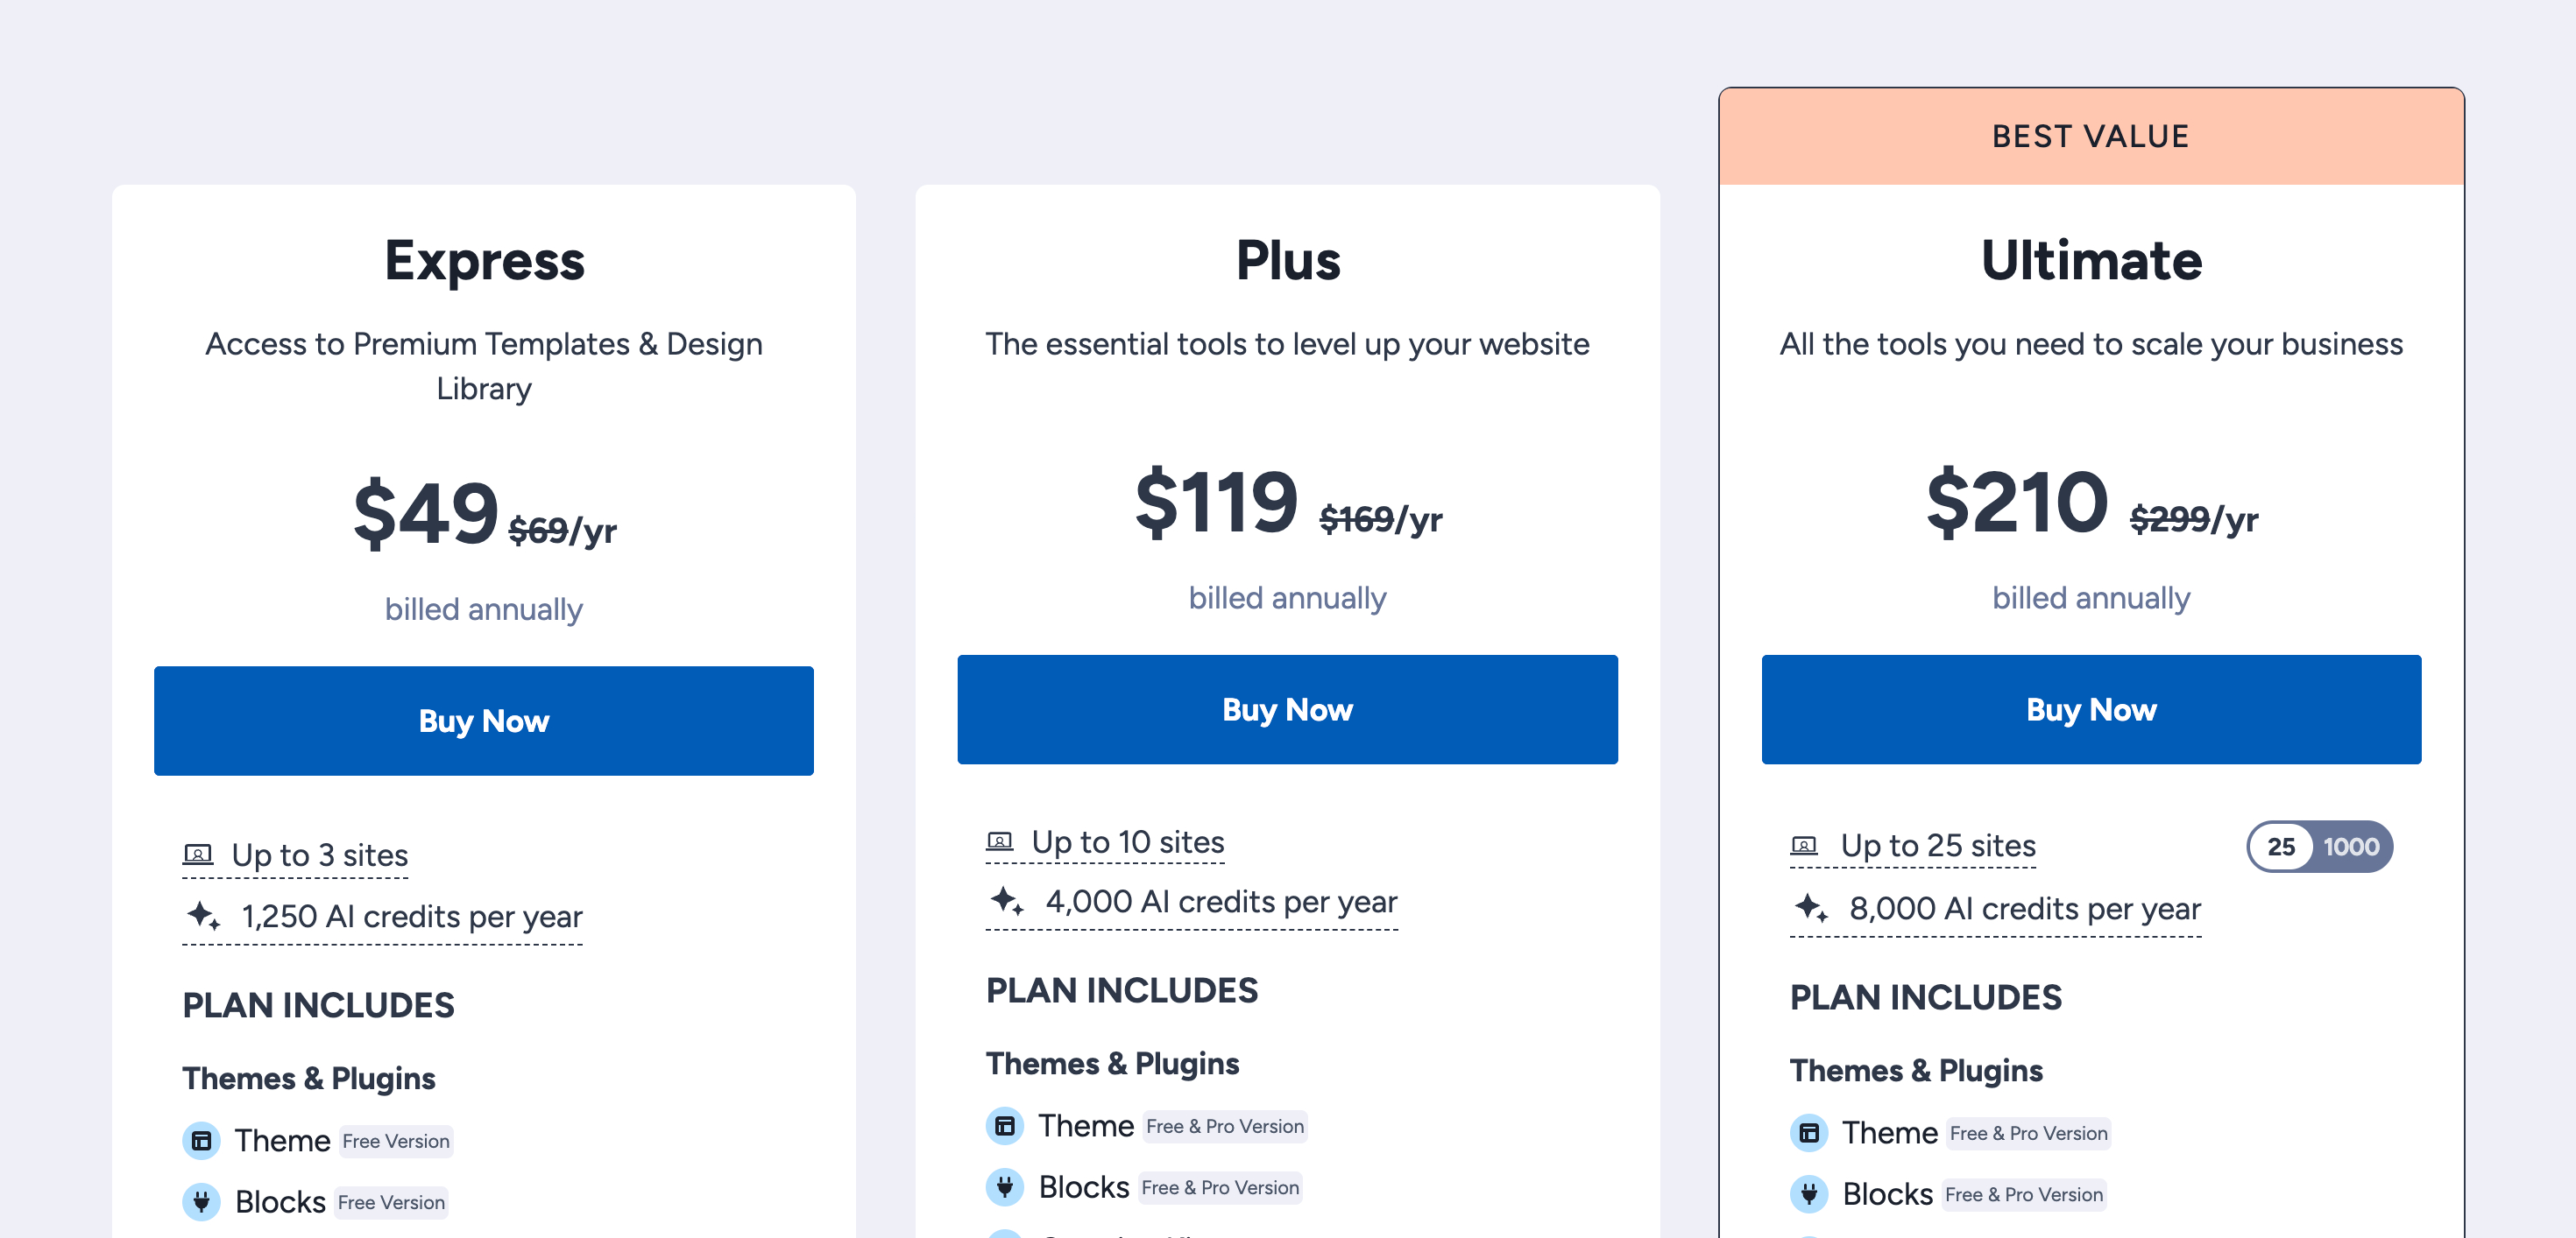Click the Theme icon in the Ultimate plan
The image size is (2576, 1238).
tap(1809, 1132)
